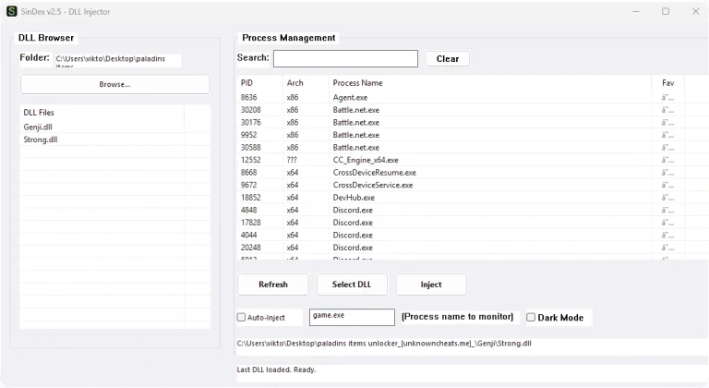
Task: Minimize the SinDex window
Action: (636, 11)
